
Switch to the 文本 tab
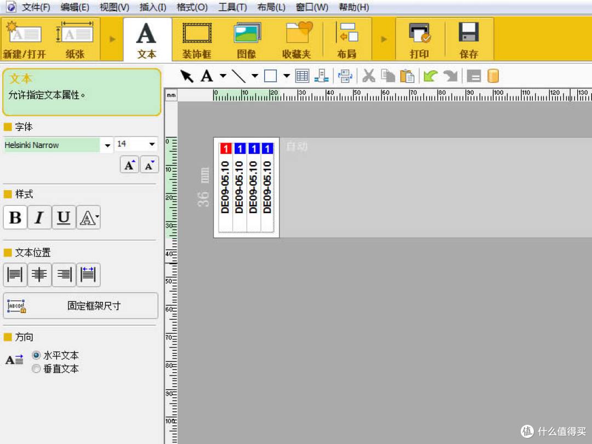tap(146, 39)
